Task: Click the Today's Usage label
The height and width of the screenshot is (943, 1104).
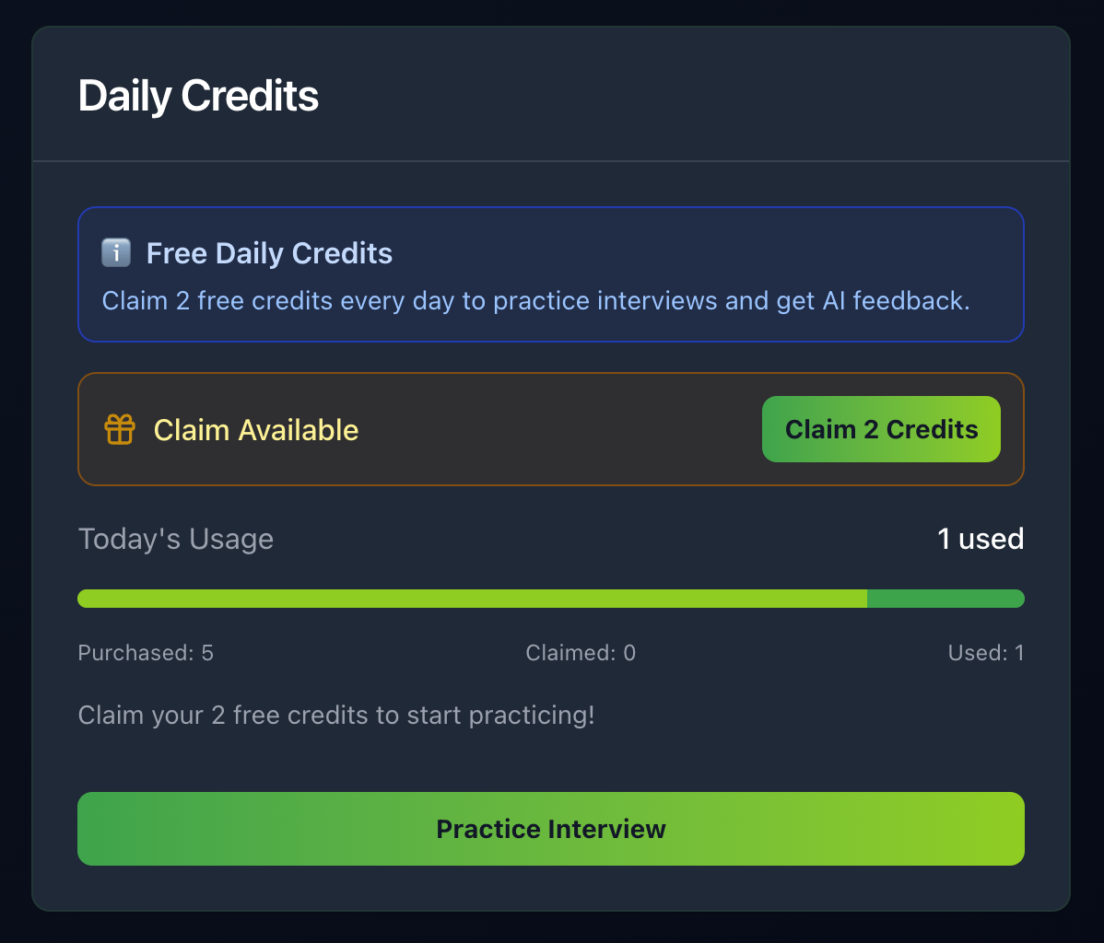Action: [x=175, y=539]
